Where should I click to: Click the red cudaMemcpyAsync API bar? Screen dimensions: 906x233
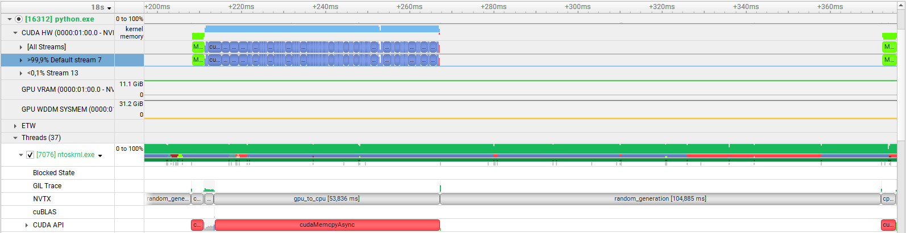[327, 225]
